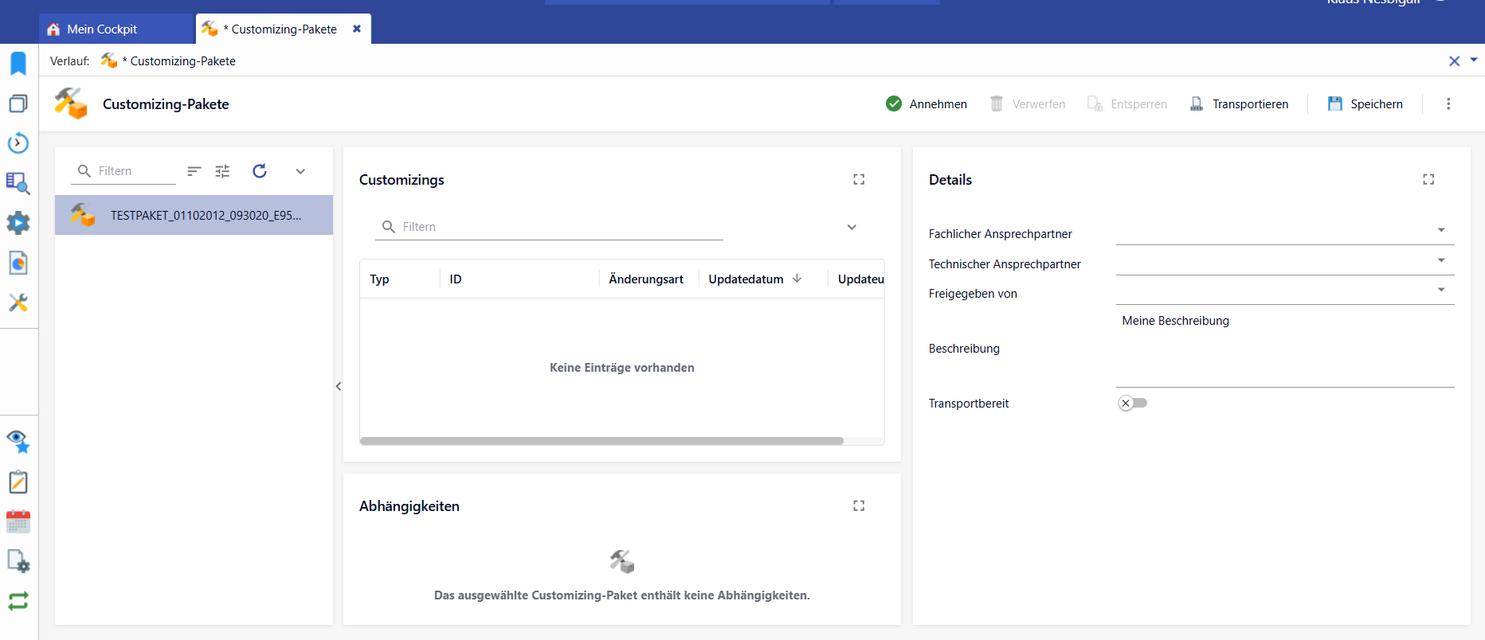
Task: Open the bookmark icon in left sidebar
Action: pos(18,64)
